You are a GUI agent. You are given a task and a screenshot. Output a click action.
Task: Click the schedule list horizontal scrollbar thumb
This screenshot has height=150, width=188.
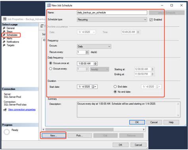(x=79, y=129)
